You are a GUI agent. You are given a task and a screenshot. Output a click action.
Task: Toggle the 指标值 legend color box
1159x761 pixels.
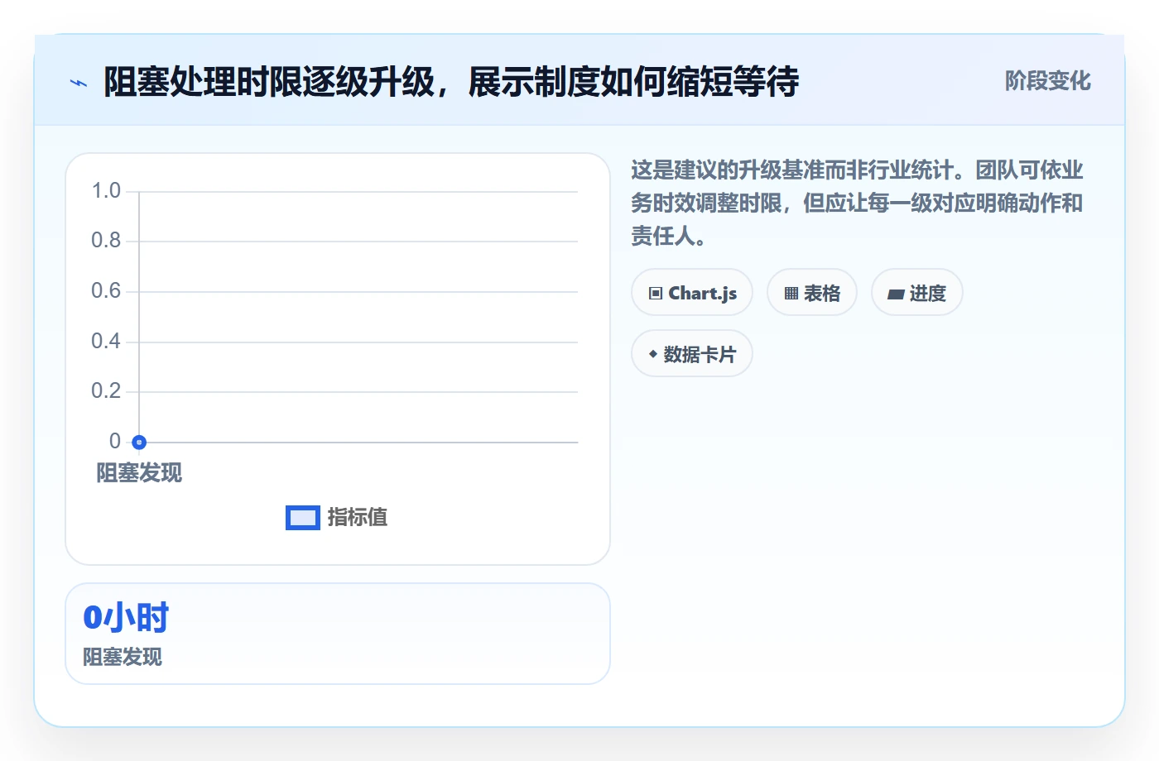coord(303,518)
